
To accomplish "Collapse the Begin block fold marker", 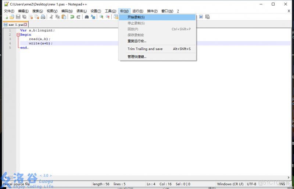I will [18, 34].
